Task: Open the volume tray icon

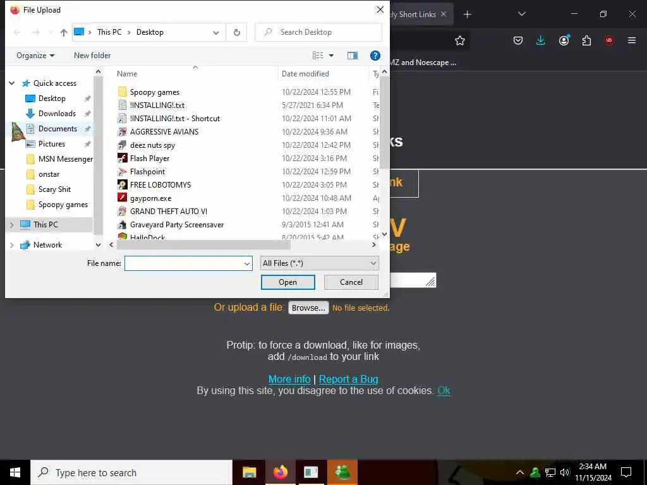Action: click(565, 472)
